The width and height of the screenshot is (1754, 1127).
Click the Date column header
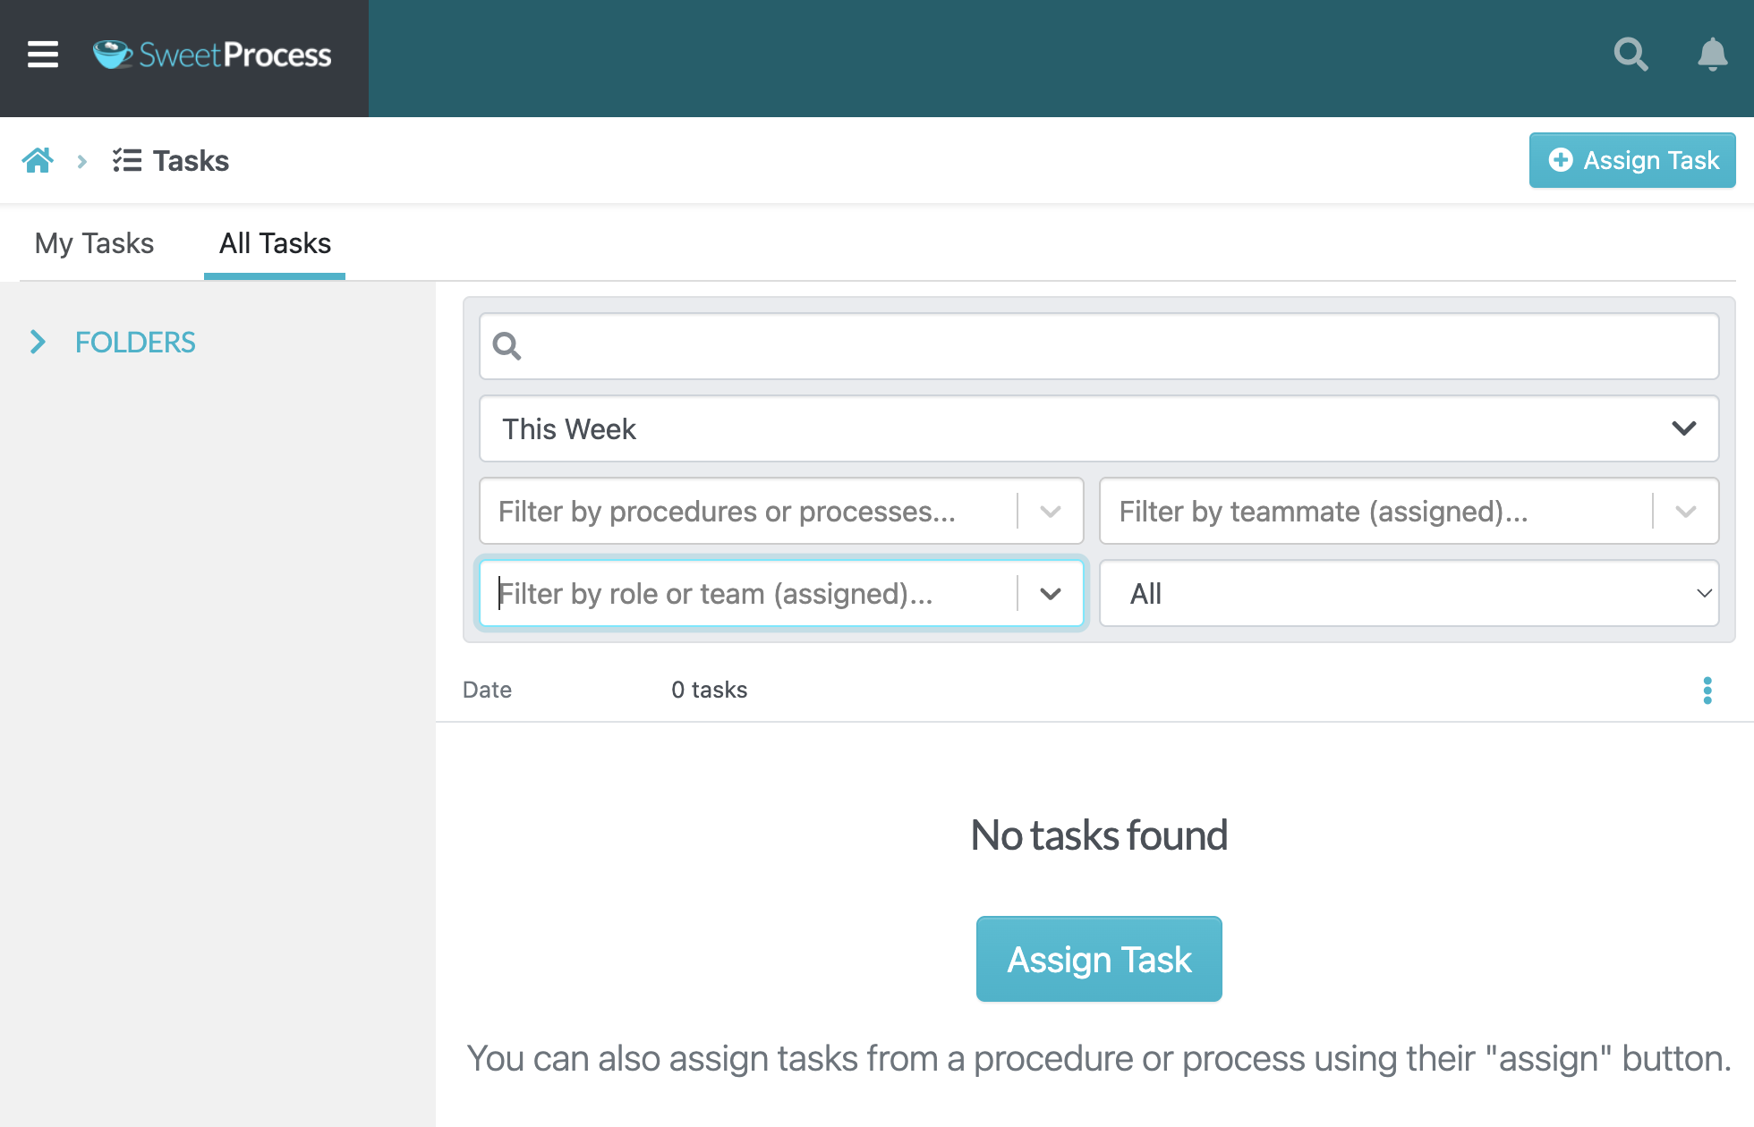[x=487, y=690]
